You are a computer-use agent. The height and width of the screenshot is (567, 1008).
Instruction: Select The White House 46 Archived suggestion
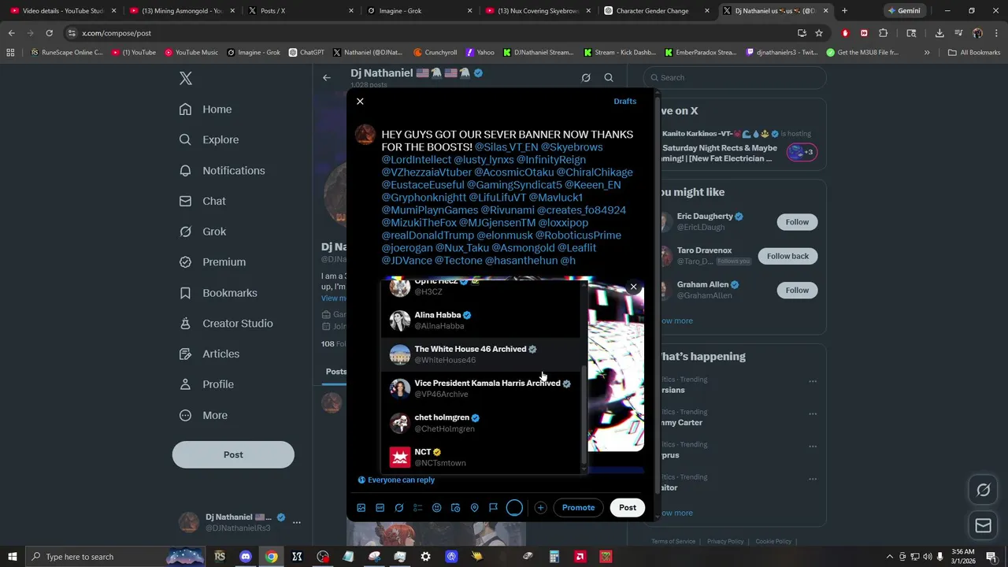click(x=482, y=354)
